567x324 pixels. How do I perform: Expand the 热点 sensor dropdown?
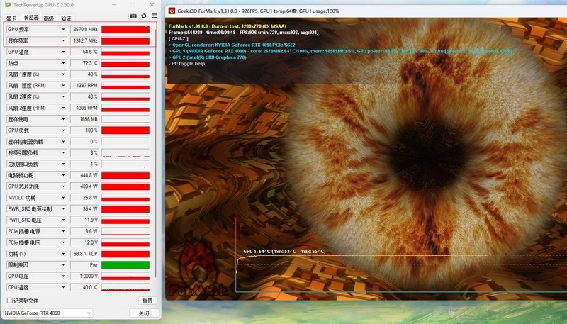pos(64,63)
